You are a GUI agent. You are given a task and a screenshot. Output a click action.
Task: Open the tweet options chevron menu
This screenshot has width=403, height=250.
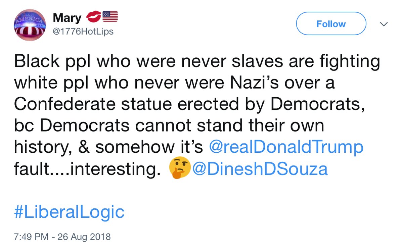click(x=384, y=24)
